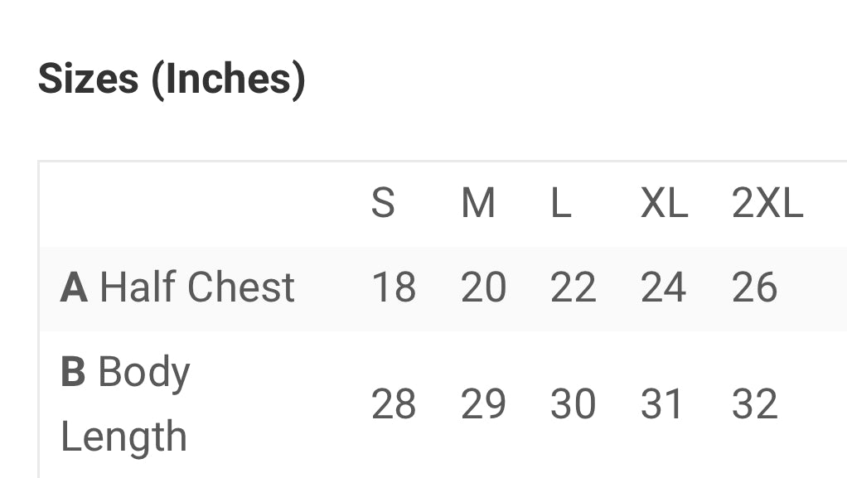Click Half Chest value 22 for L

pyautogui.click(x=573, y=288)
